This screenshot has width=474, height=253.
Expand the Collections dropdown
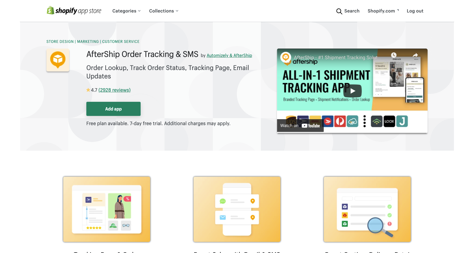click(164, 11)
